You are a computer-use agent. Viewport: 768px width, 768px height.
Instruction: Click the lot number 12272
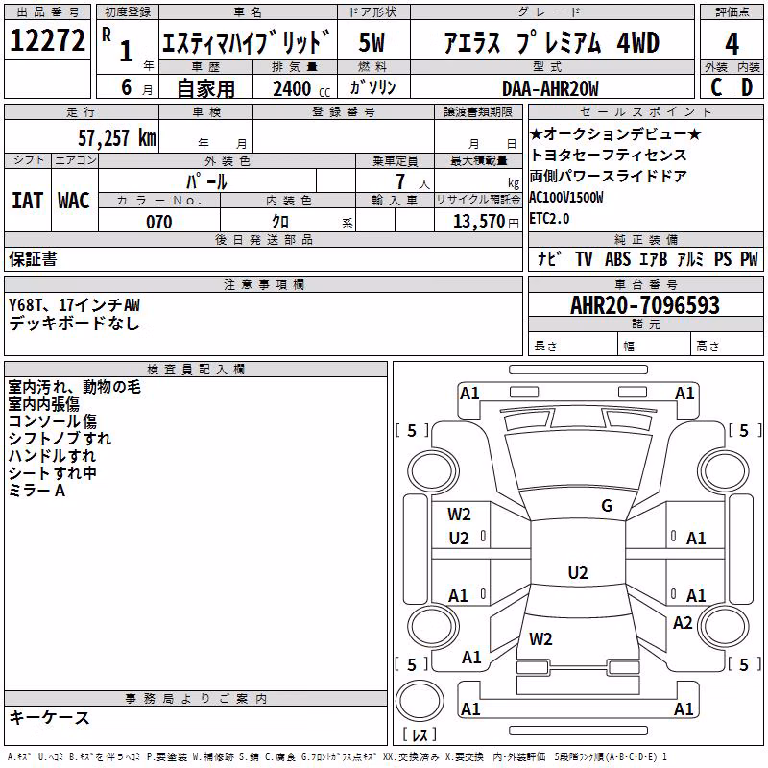point(47,40)
